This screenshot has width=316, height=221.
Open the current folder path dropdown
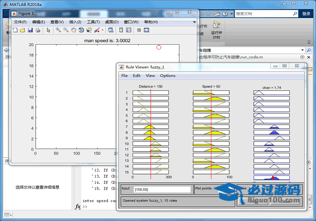click(302, 50)
